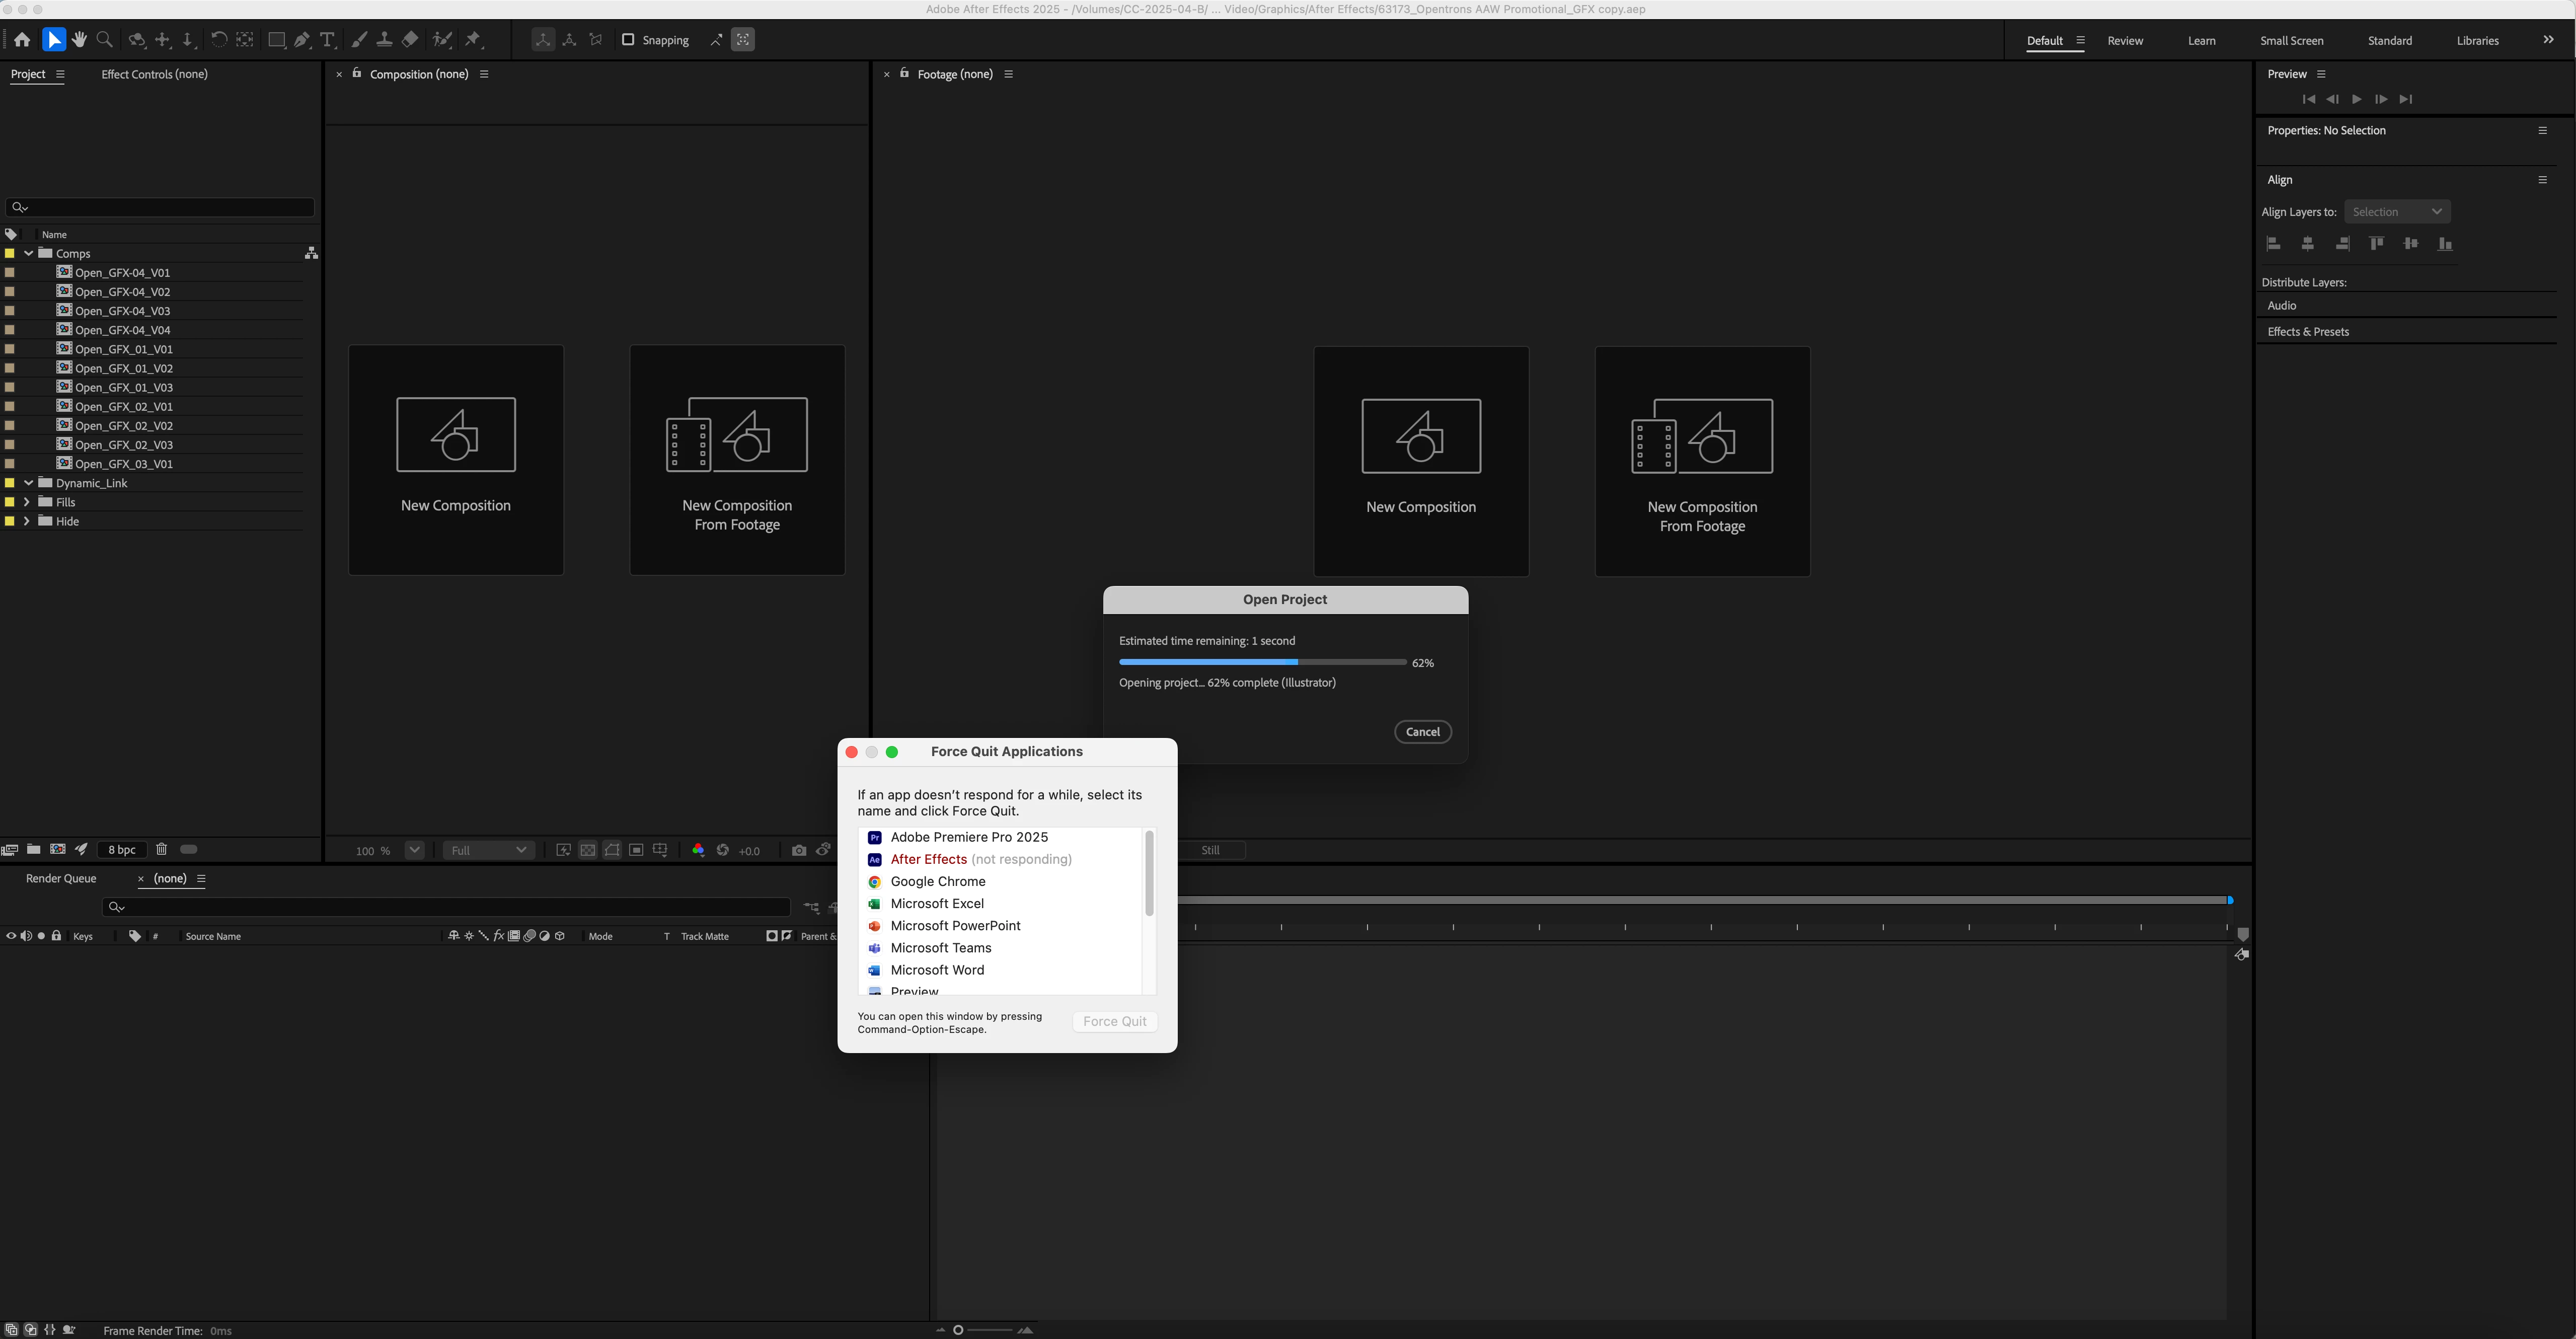Select the Puppet Pin tool

(474, 40)
